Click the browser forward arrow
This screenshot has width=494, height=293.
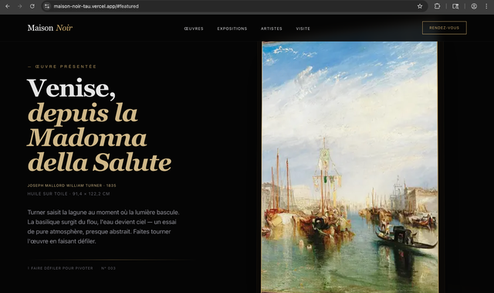[20, 6]
